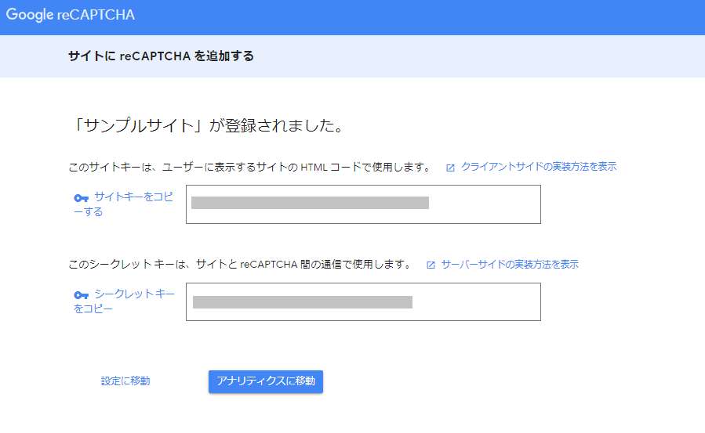Copy the secret key via シークレットキーをコピー

[124, 301]
